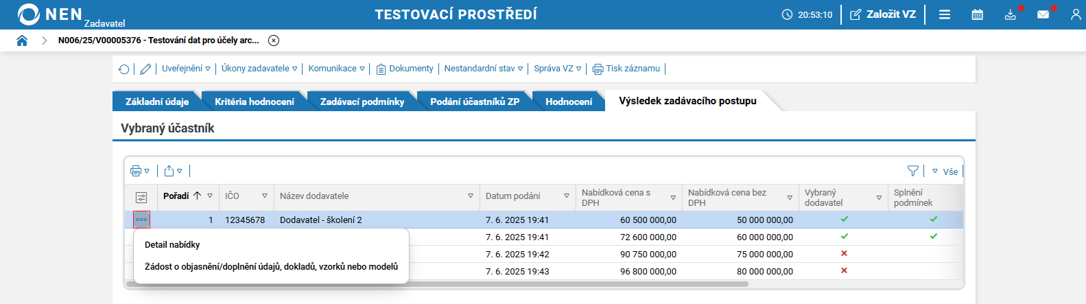Select the Výsledek zadávacího postupu tab
Viewport: 1086px width, 304px height.
[687, 101]
